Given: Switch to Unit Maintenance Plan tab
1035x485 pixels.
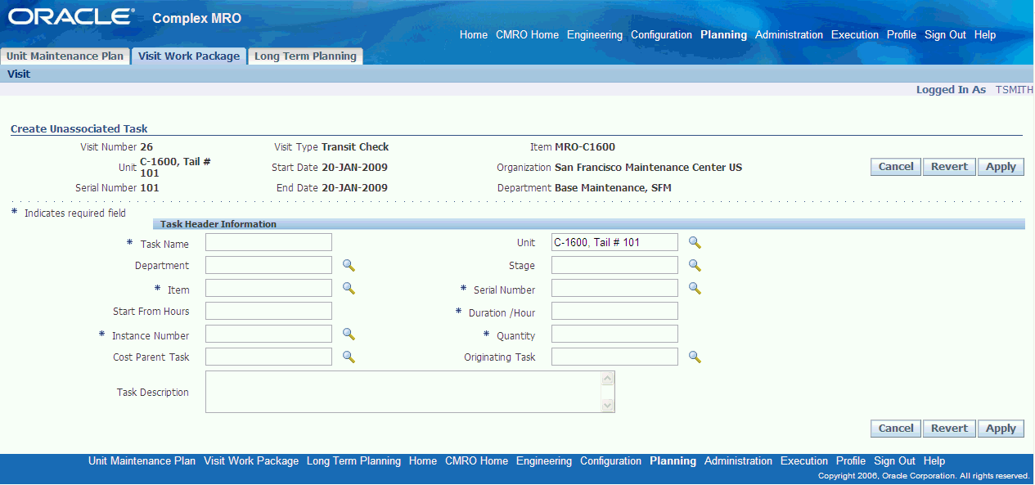Looking at the screenshot, I should [x=65, y=56].
